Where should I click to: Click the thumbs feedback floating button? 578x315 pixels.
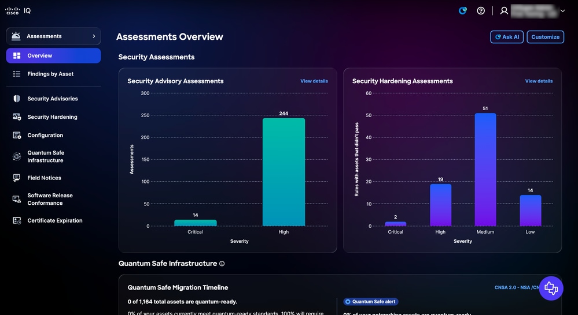(551, 288)
